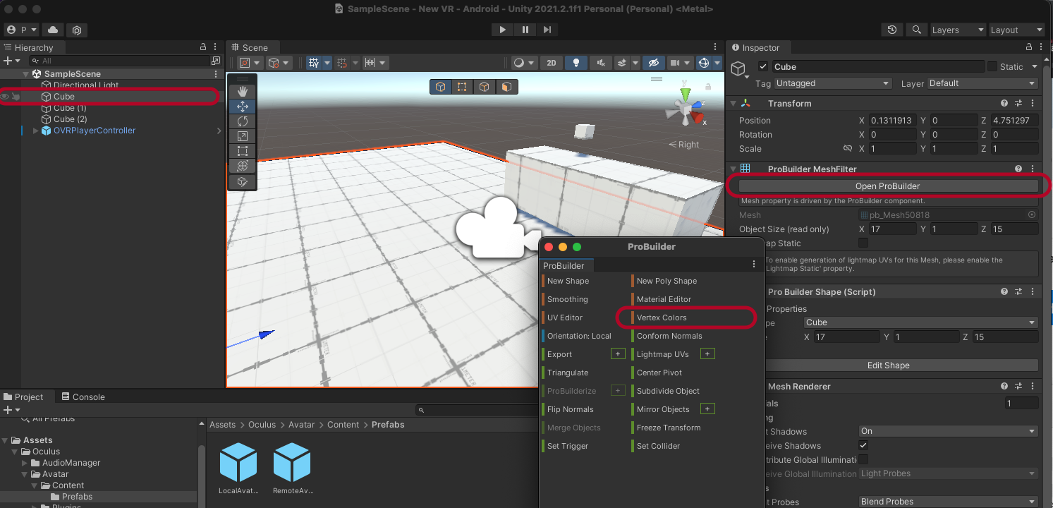This screenshot has width=1053, height=508.
Task: Toggle 2D scene view mode
Action: 552,62
